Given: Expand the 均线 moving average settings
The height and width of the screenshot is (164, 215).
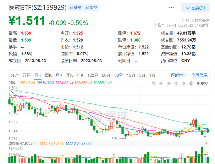Looking at the screenshot, I should click(12, 83).
